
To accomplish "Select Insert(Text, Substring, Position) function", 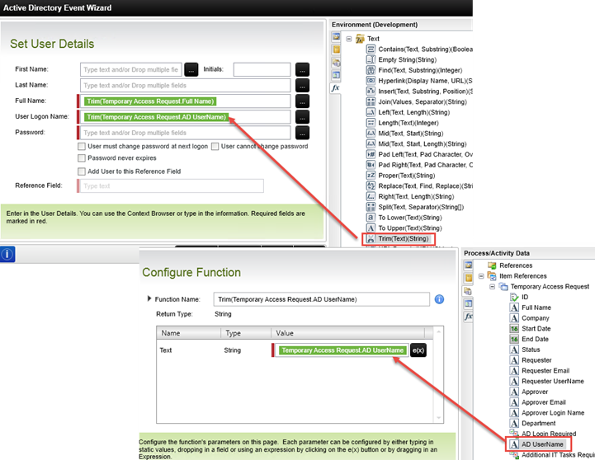I will (419, 92).
